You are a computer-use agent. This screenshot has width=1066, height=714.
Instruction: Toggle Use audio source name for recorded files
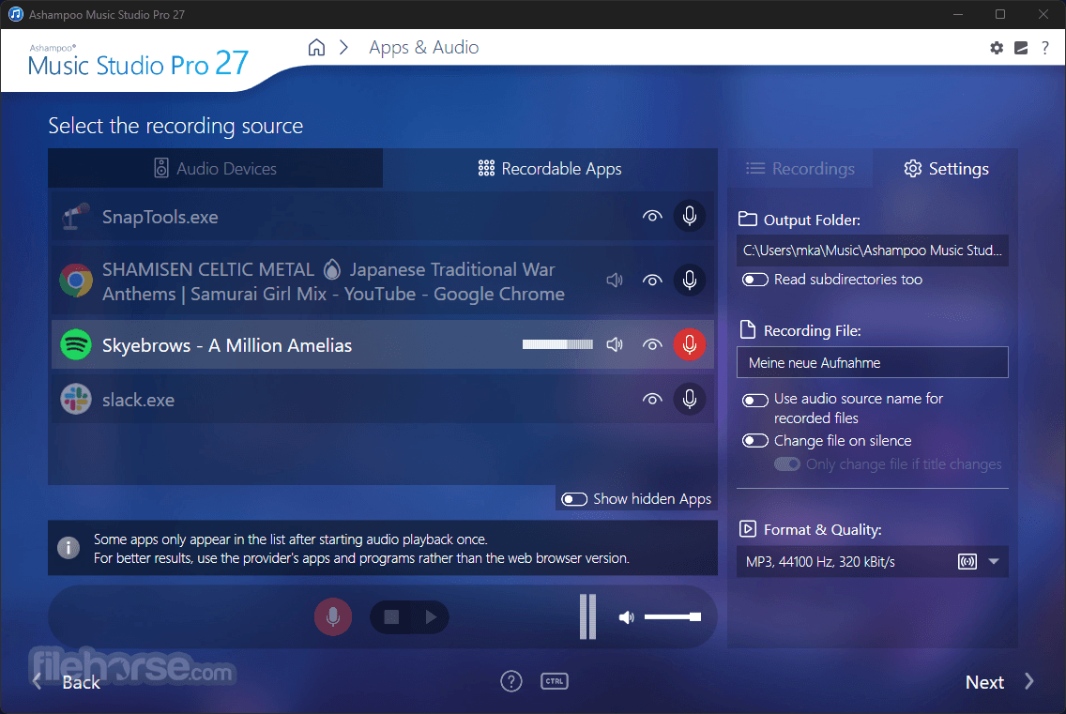(755, 400)
